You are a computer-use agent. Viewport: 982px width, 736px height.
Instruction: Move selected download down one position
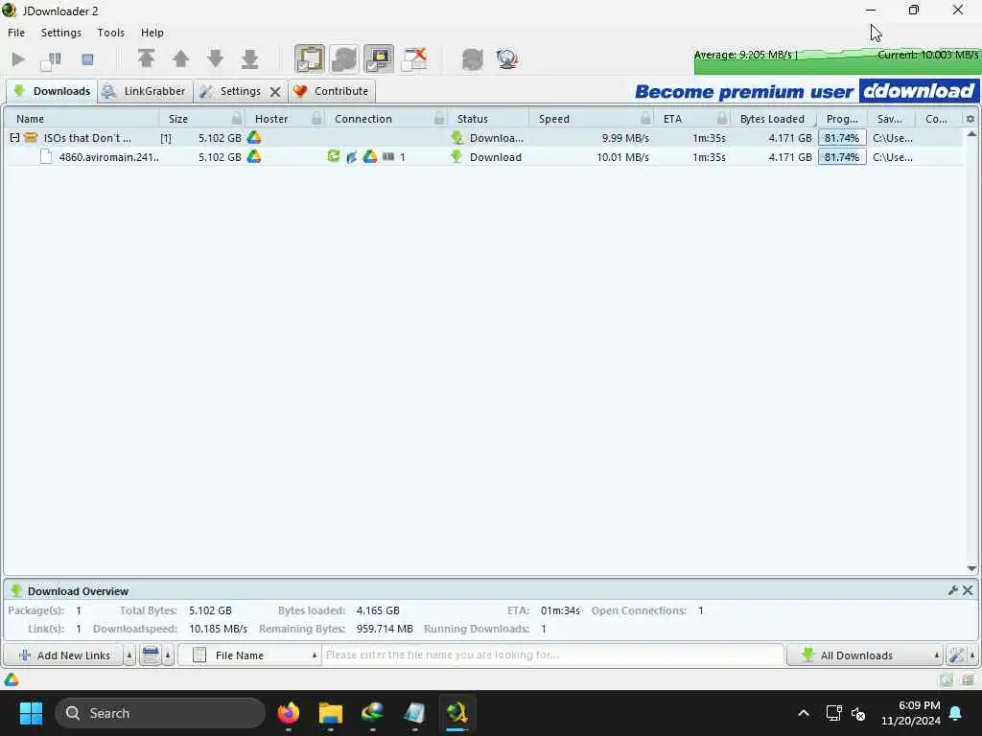216,58
